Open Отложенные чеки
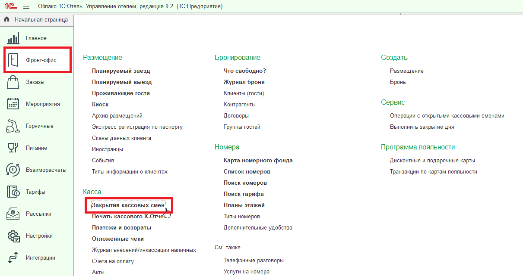Viewport: 523px width, 276px height. pos(118,239)
